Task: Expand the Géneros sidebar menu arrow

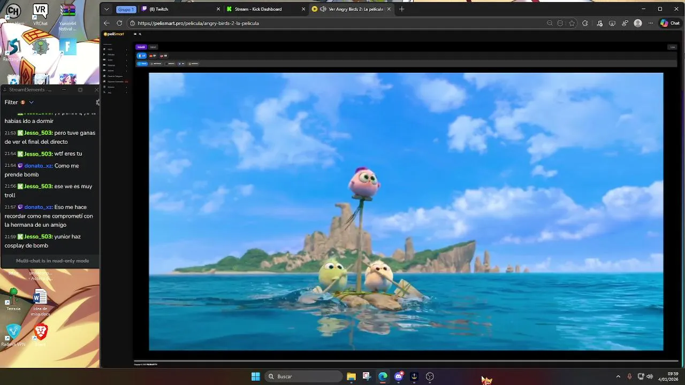Action: (x=127, y=87)
